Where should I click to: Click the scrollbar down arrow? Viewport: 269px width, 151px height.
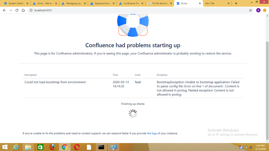pos(267,141)
